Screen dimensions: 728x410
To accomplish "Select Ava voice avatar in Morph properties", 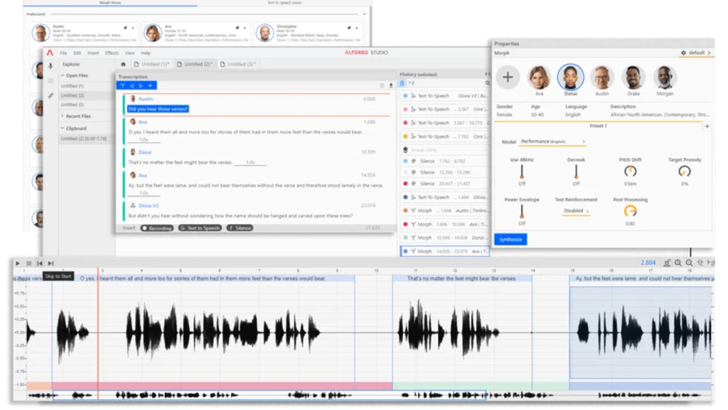I will [539, 77].
